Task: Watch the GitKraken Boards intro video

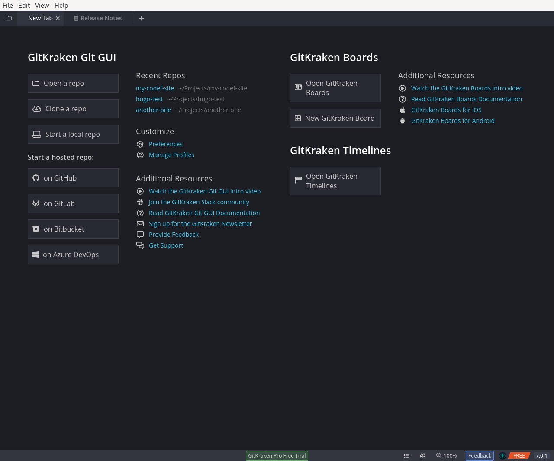Action: (467, 88)
